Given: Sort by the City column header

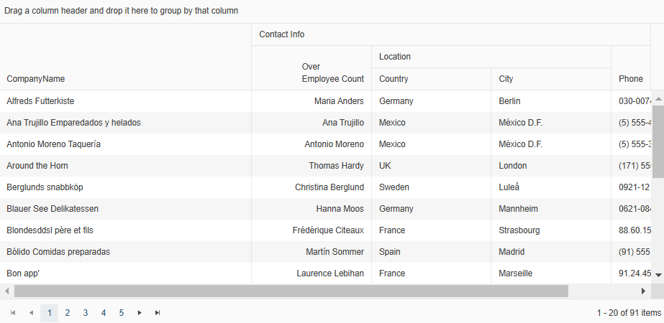Looking at the screenshot, I should tap(506, 79).
